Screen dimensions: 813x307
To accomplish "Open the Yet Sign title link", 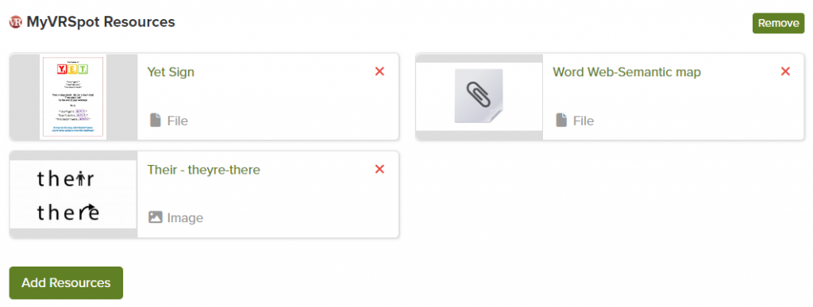I will (171, 72).
